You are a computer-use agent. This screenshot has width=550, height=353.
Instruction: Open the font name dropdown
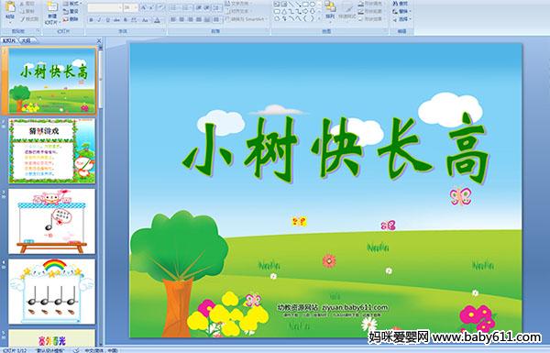point(120,7)
